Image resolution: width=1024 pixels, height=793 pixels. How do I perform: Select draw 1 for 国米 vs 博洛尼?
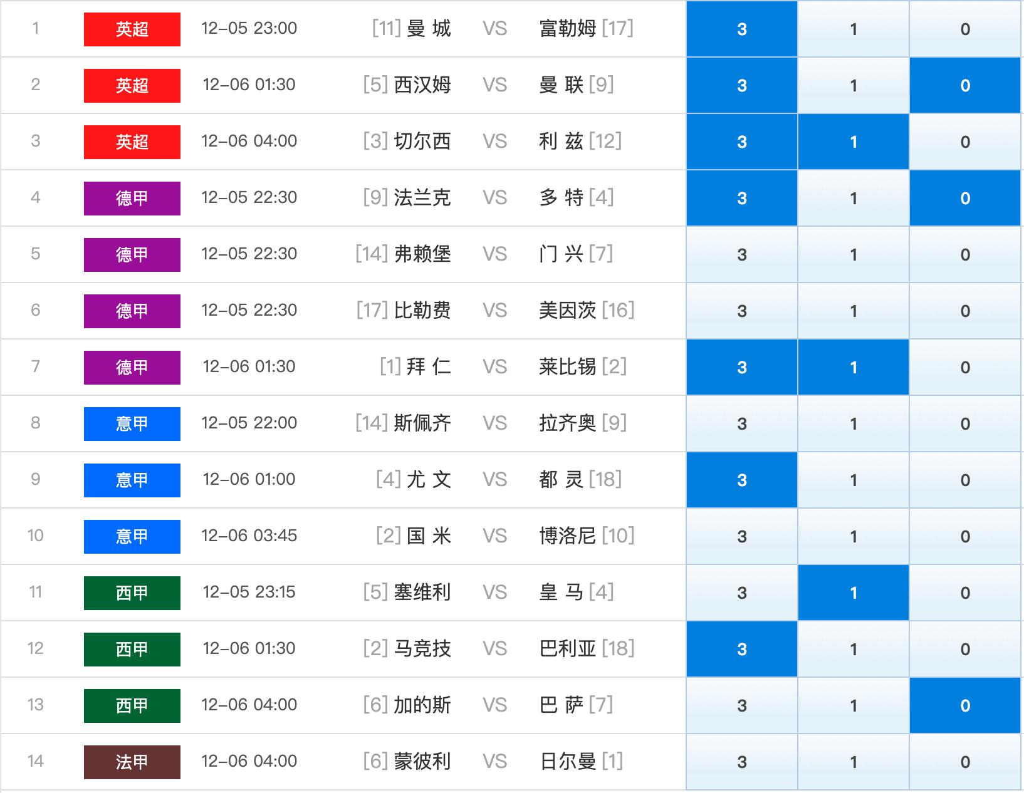click(x=854, y=536)
